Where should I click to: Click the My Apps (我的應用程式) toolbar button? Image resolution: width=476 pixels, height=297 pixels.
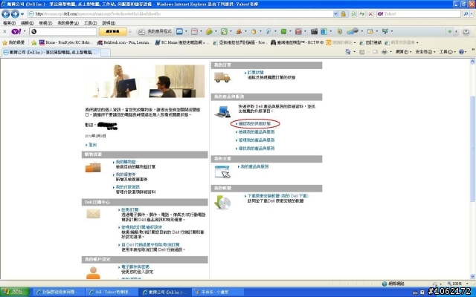155,31
